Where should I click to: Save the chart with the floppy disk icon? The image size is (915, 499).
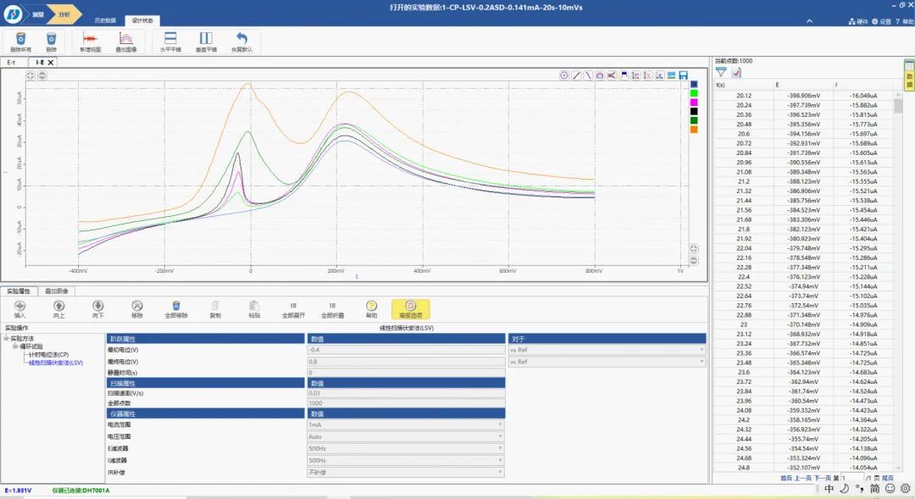pos(683,75)
